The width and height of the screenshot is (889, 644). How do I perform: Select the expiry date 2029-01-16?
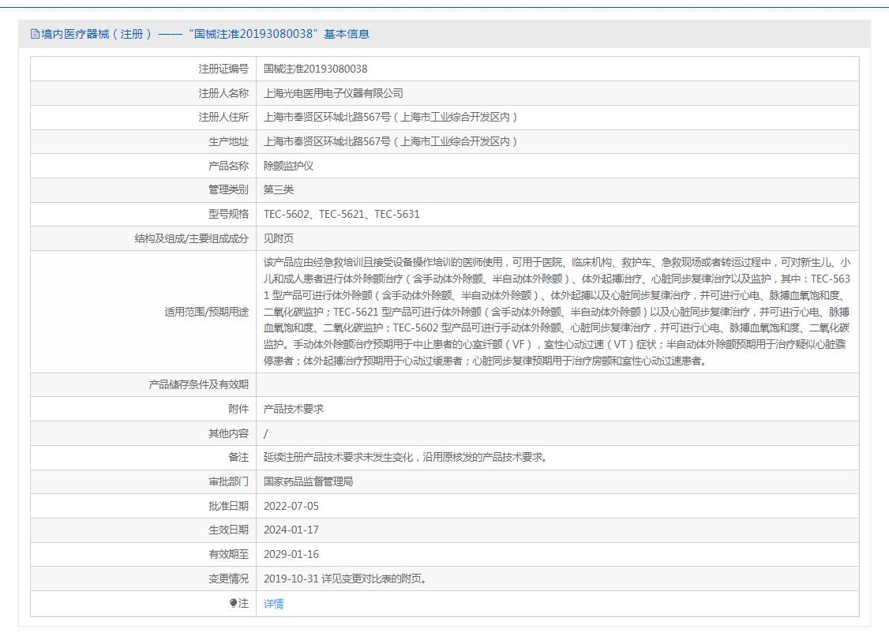click(291, 554)
